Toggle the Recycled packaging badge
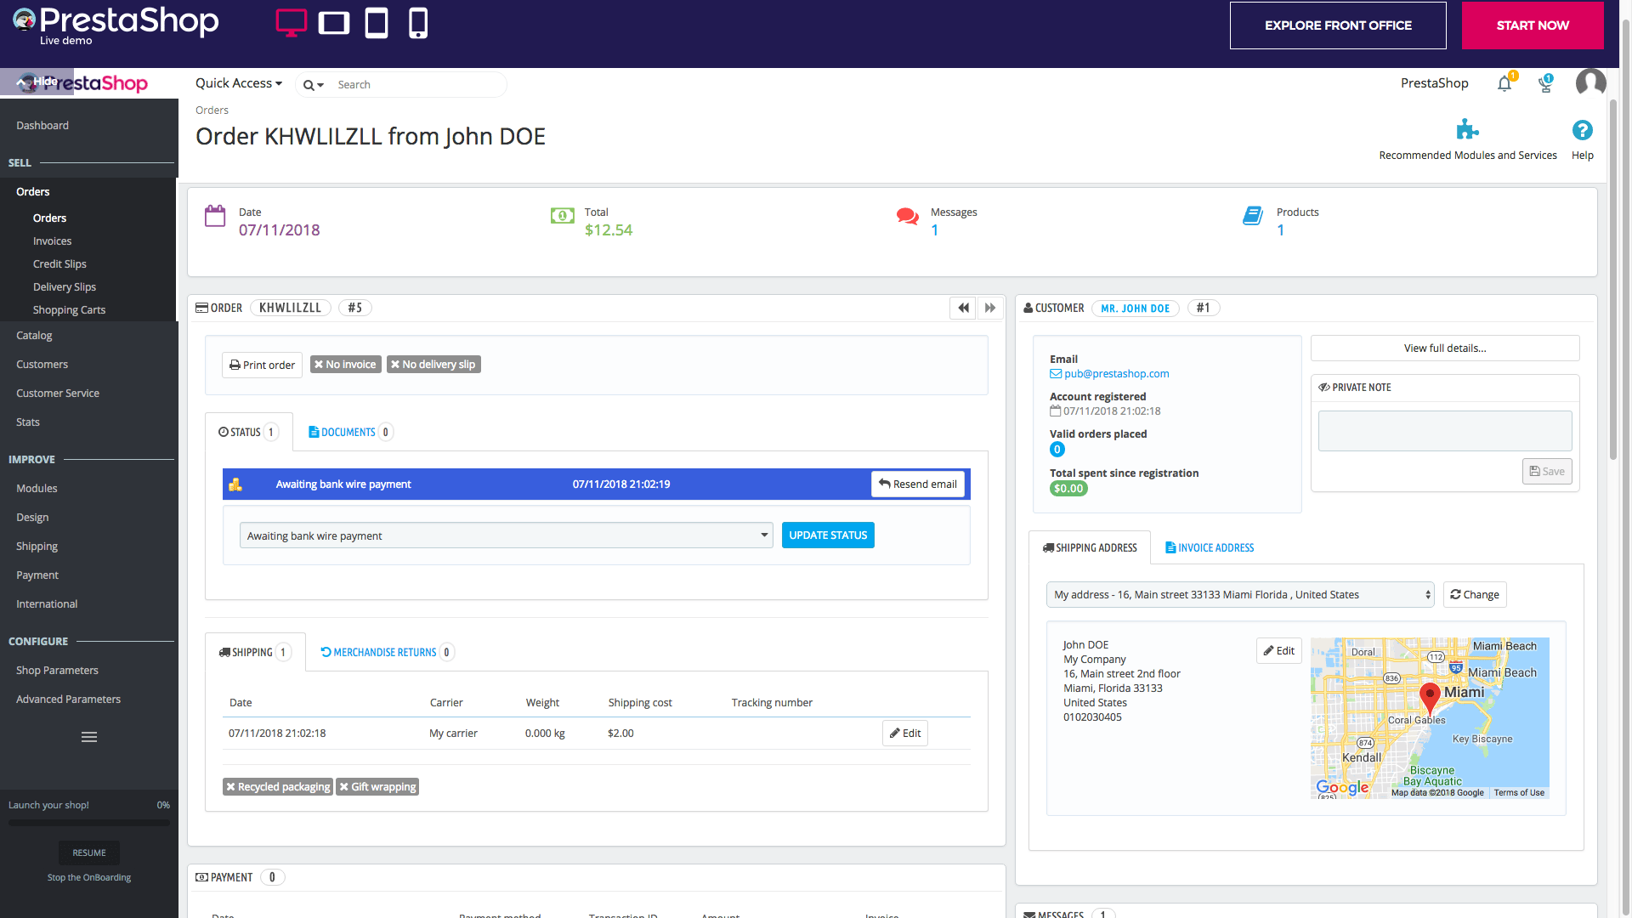The height and width of the screenshot is (918, 1632). tap(277, 787)
